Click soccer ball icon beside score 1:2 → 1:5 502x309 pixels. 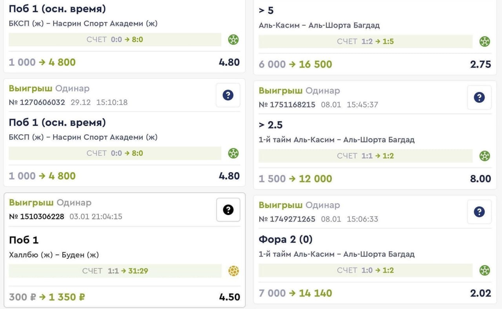[x=485, y=42]
